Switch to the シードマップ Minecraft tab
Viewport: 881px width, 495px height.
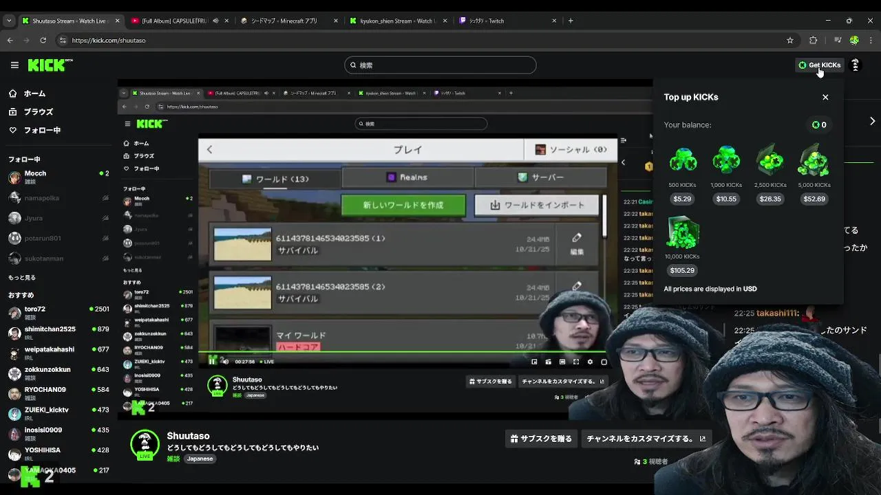(x=289, y=21)
